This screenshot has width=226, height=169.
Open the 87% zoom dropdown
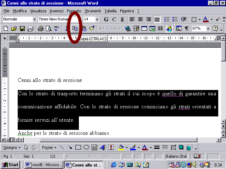(208, 29)
